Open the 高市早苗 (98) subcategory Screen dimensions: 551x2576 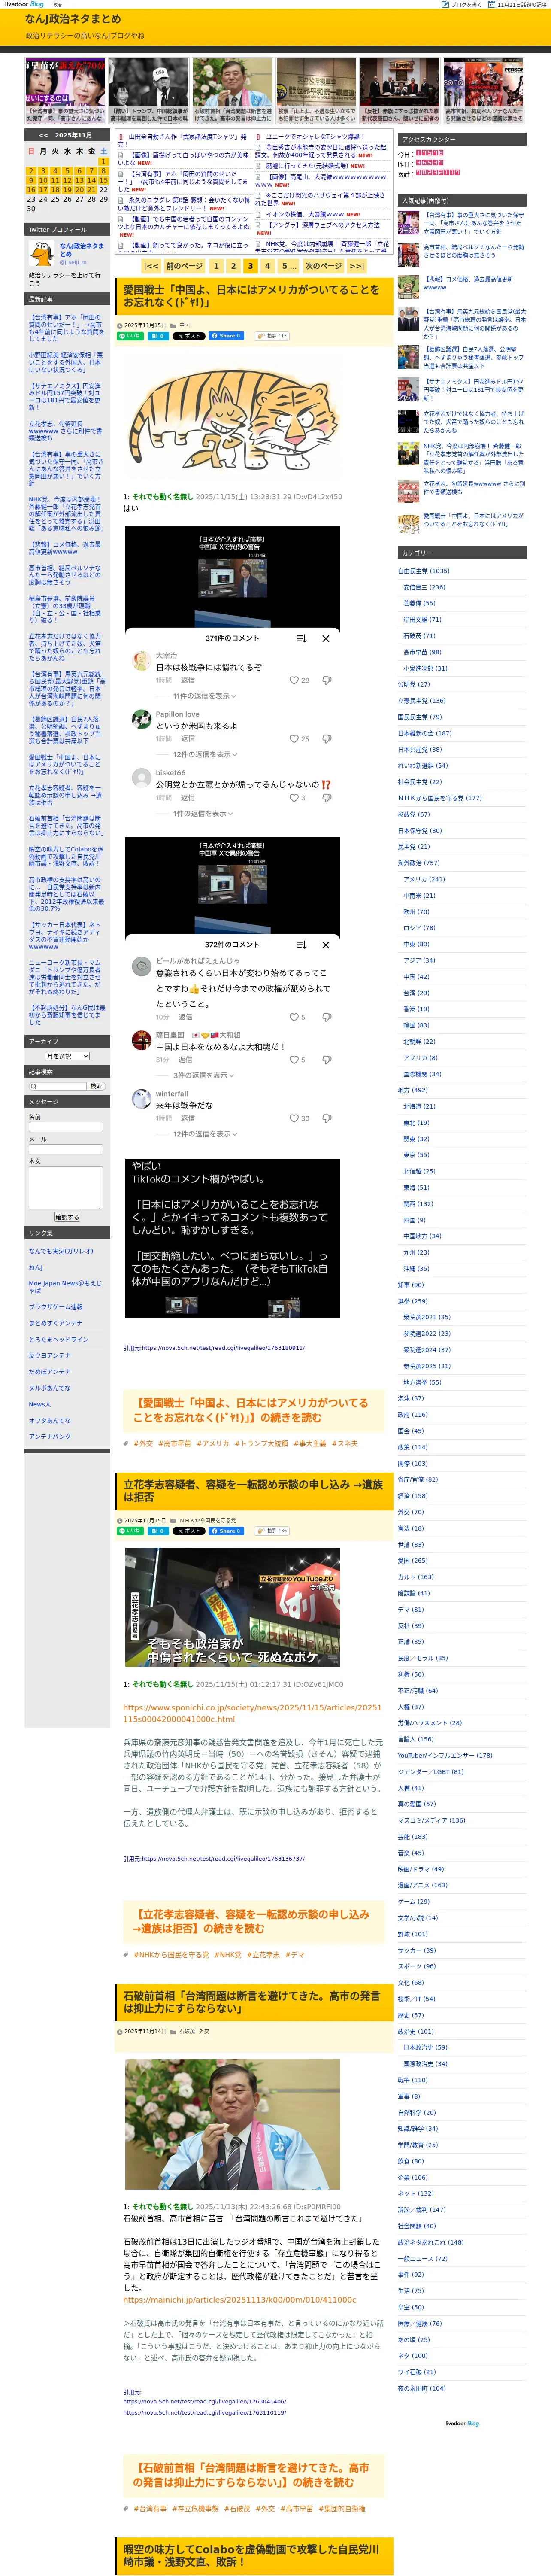(x=422, y=652)
